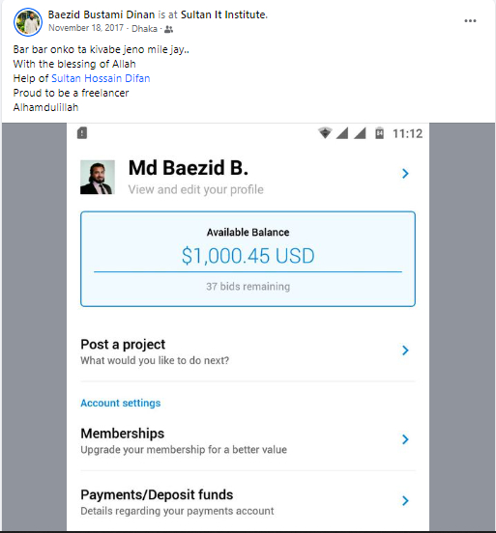The image size is (496, 533).
Task: Click Baezid Bustami Dinan's profile picture
Action: click(x=28, y=22)
